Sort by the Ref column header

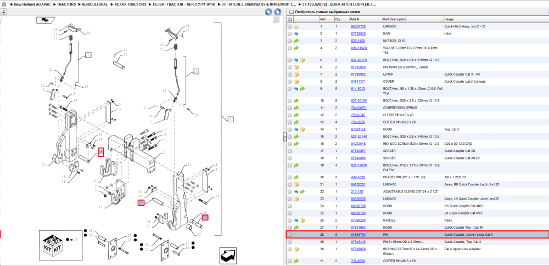(326, 19)
